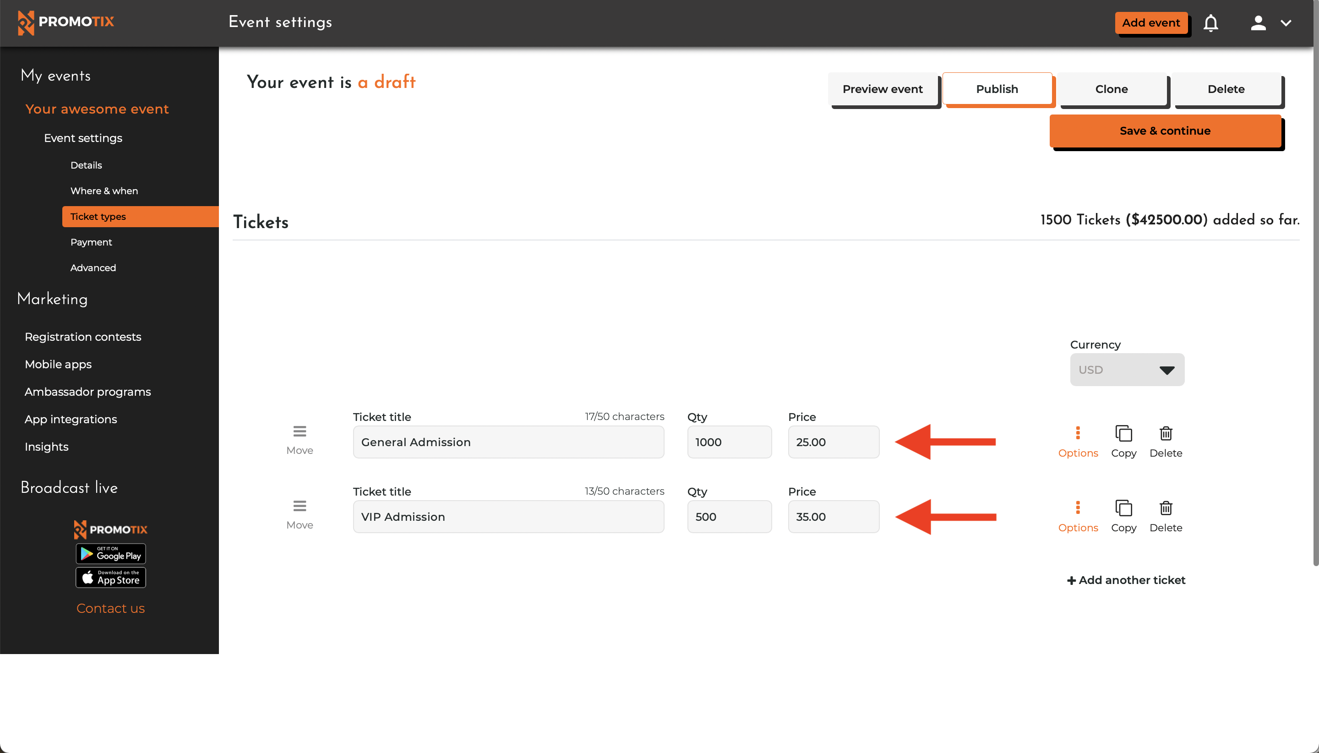Open the Preview event page
This screenshot has width=1319, height=753.
(x=883, y=89)
